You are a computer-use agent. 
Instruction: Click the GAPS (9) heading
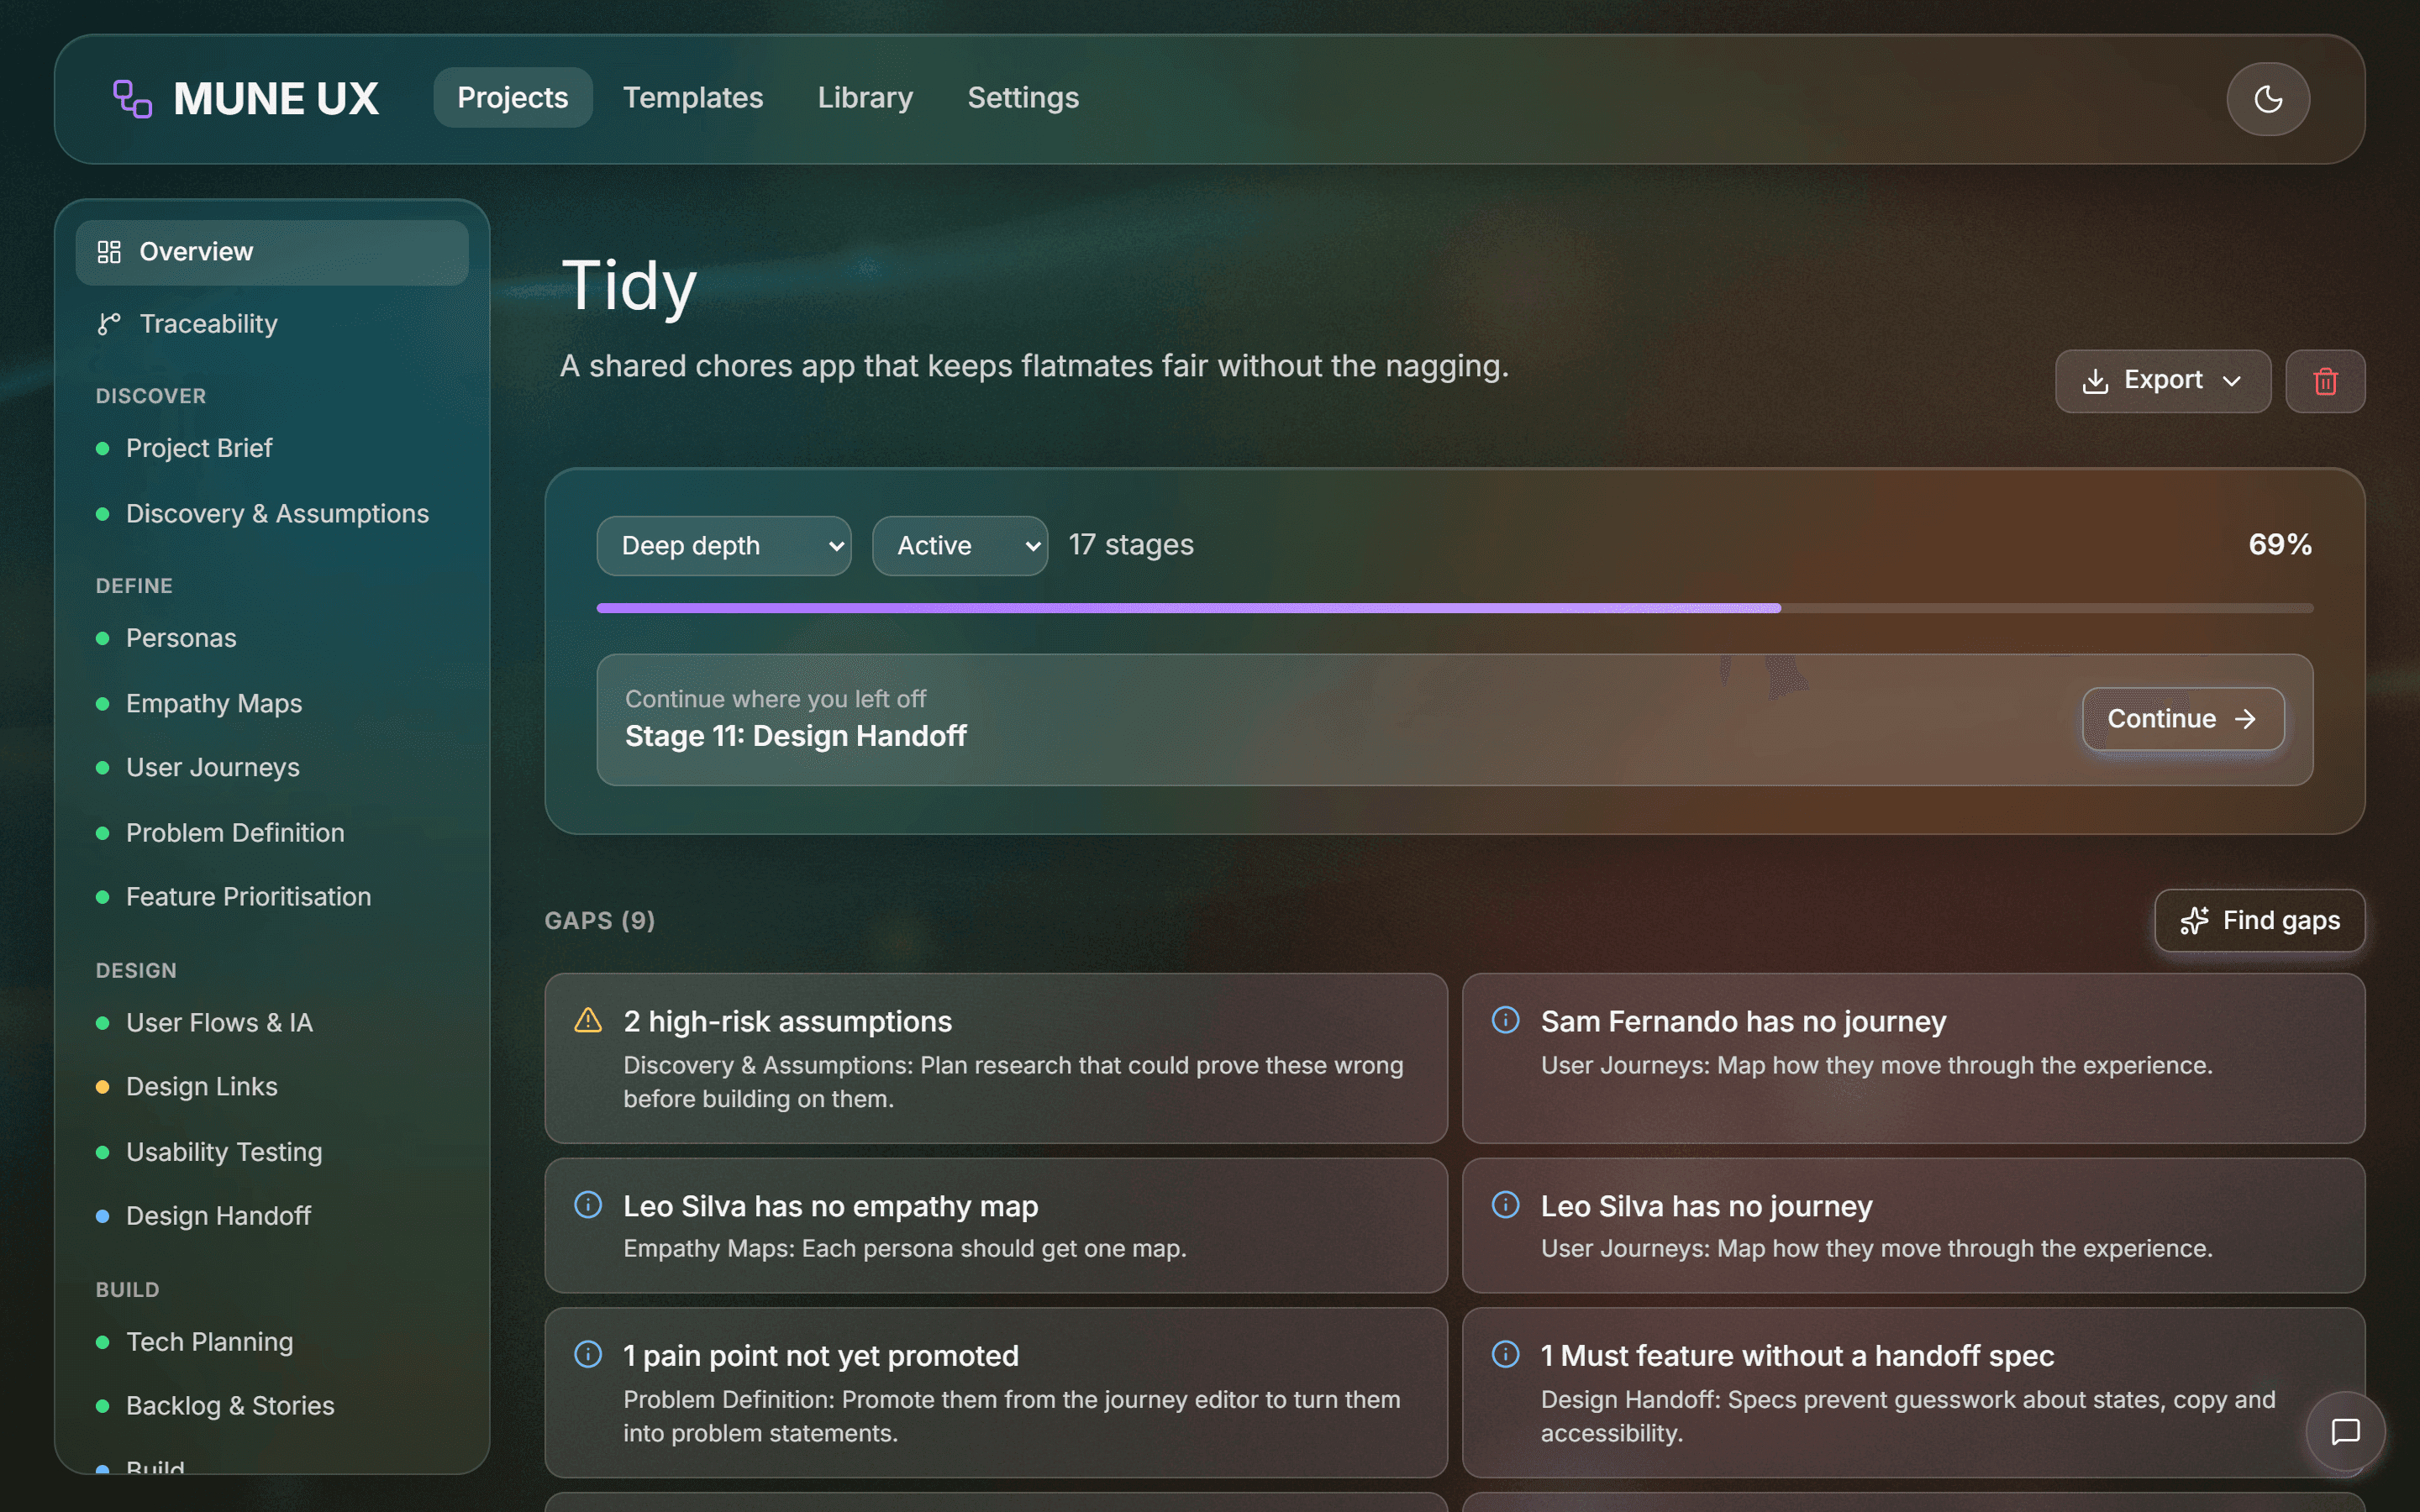pos(599,921)
